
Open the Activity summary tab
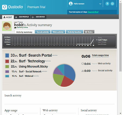(24, 32)
